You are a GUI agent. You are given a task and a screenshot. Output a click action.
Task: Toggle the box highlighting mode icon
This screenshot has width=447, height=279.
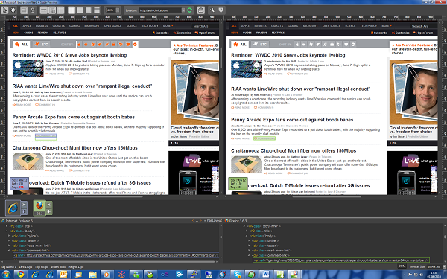(25, 10)
